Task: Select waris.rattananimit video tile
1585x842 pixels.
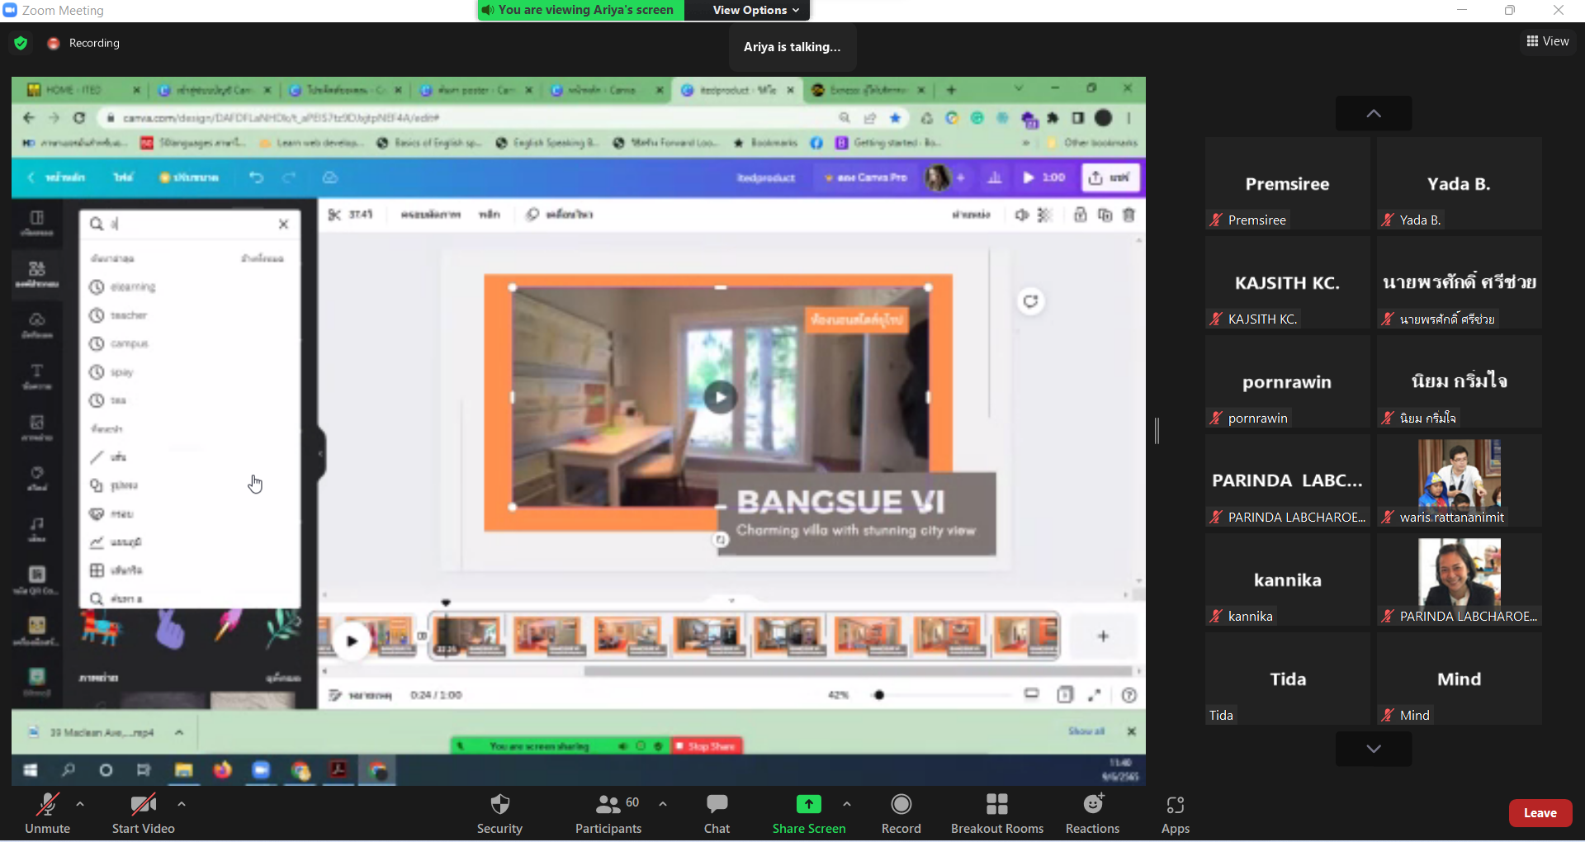Action: click(1459, 480)
